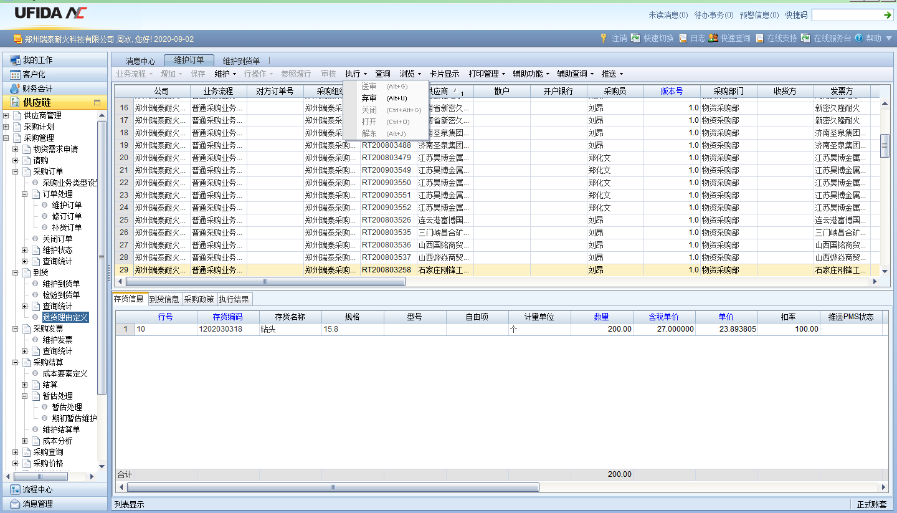Select 弃审 from the 执行 menu
Screen dimensions: 897x513
click(369, 98)
